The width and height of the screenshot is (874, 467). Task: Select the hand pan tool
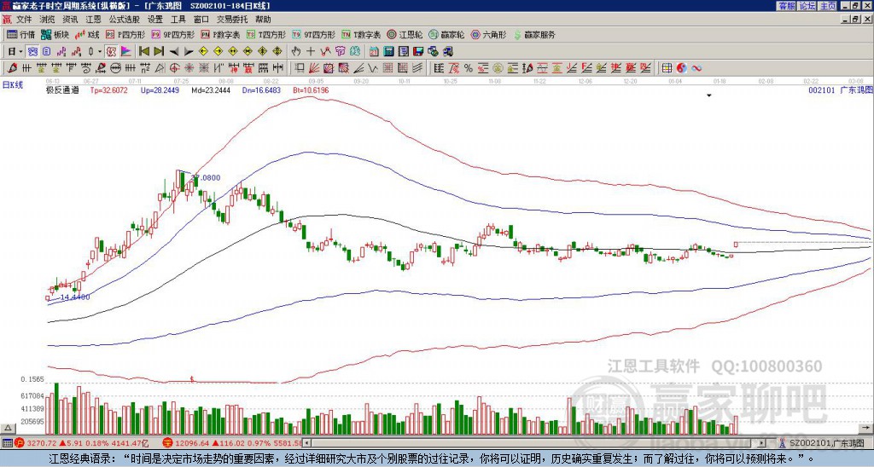click(x=295, y=52)
